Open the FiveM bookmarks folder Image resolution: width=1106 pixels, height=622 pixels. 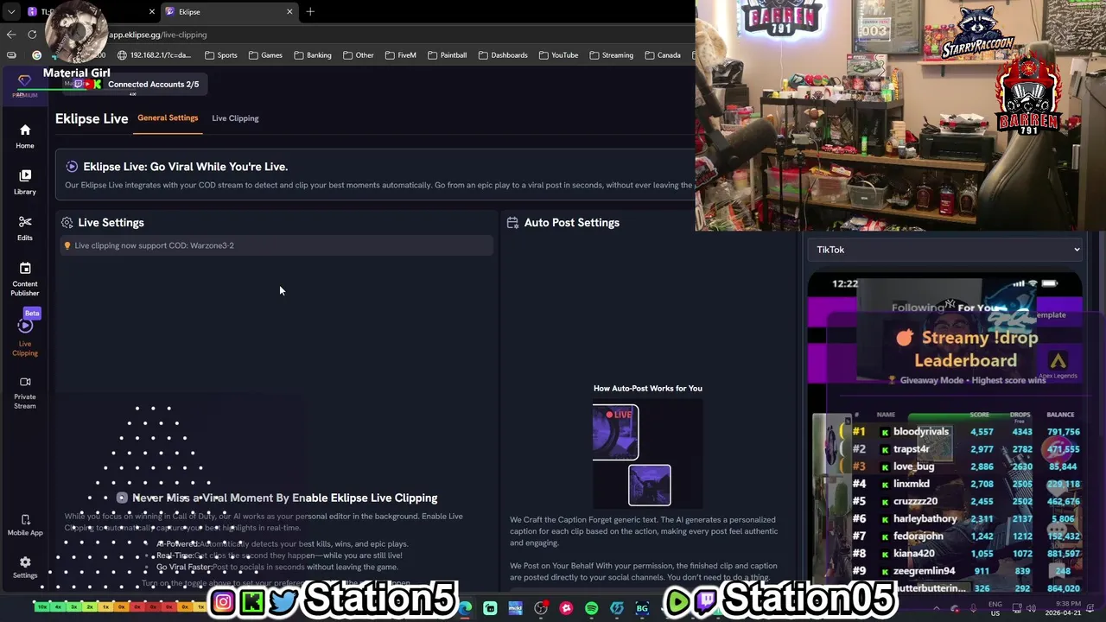point(401,55)
